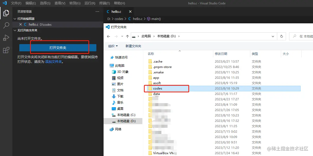Sort by 类型 column header
The image size is (313, 156).
(255, 54)
